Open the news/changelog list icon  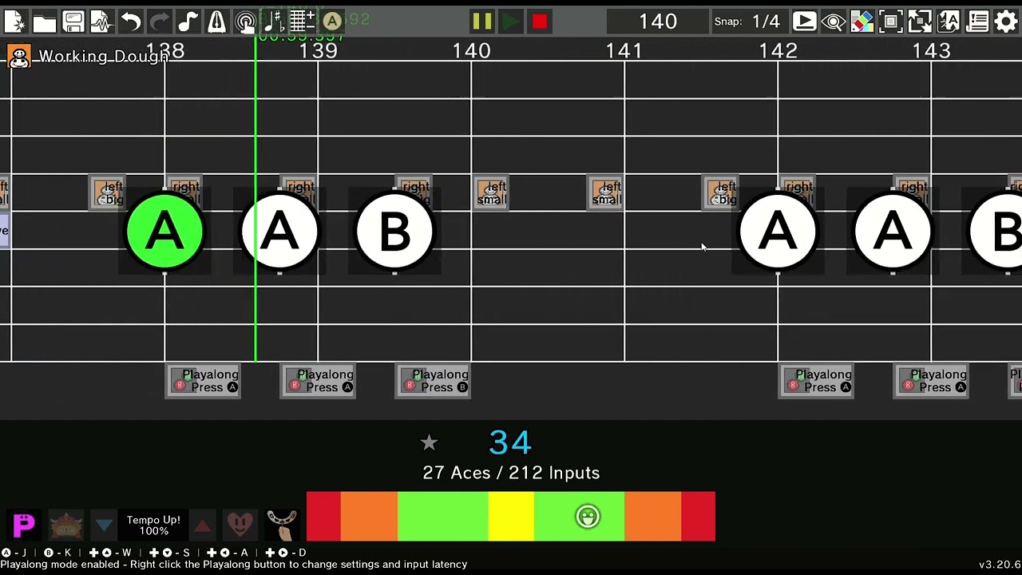click(x=976, y=22)
